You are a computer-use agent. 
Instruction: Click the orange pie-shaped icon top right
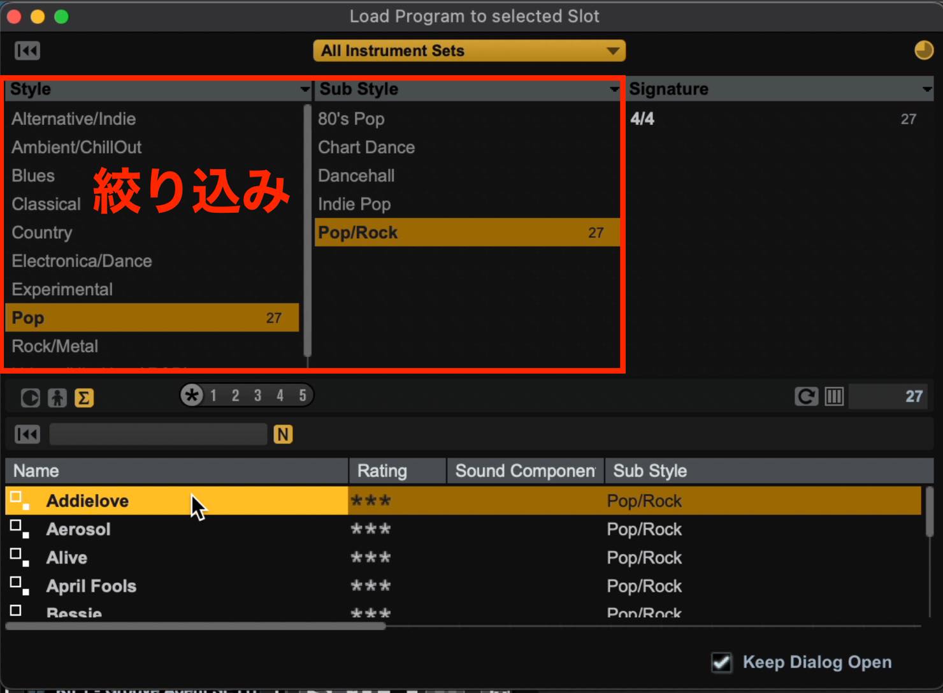[923, 50]
